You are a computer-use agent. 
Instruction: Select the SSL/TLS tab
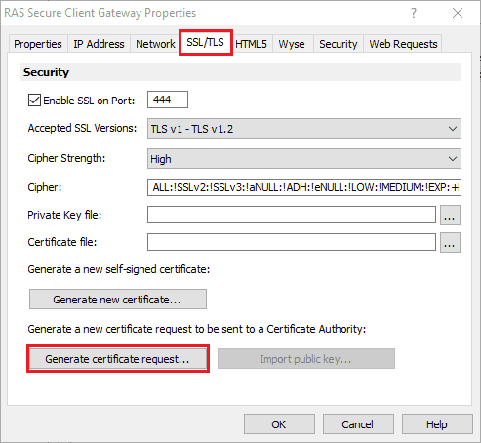tap(205, 42)
